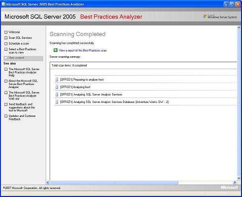The image size is (242, 197).
Task: Visit the Best Practices Analyzer Web site
Action: click(x=24, y=96)
